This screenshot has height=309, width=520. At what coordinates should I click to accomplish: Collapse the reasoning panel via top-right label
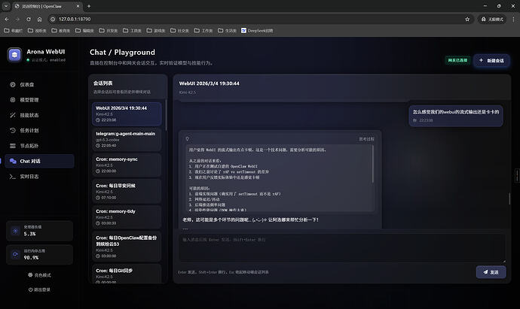coord(366,139)
